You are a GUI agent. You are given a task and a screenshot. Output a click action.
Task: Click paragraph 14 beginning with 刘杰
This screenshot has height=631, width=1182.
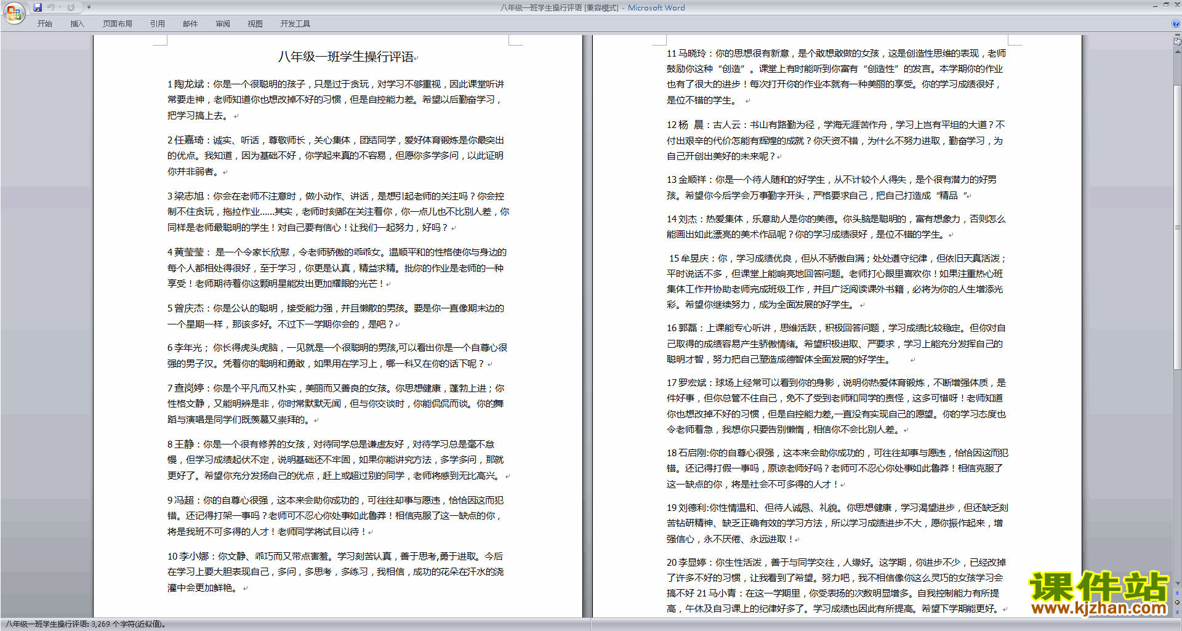836,227
